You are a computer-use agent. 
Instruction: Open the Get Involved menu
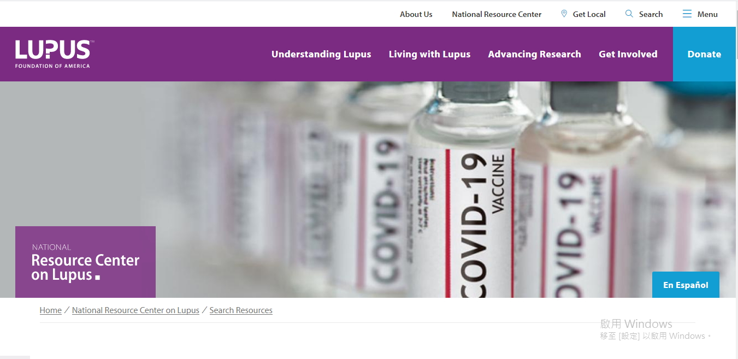pos(628,54)
